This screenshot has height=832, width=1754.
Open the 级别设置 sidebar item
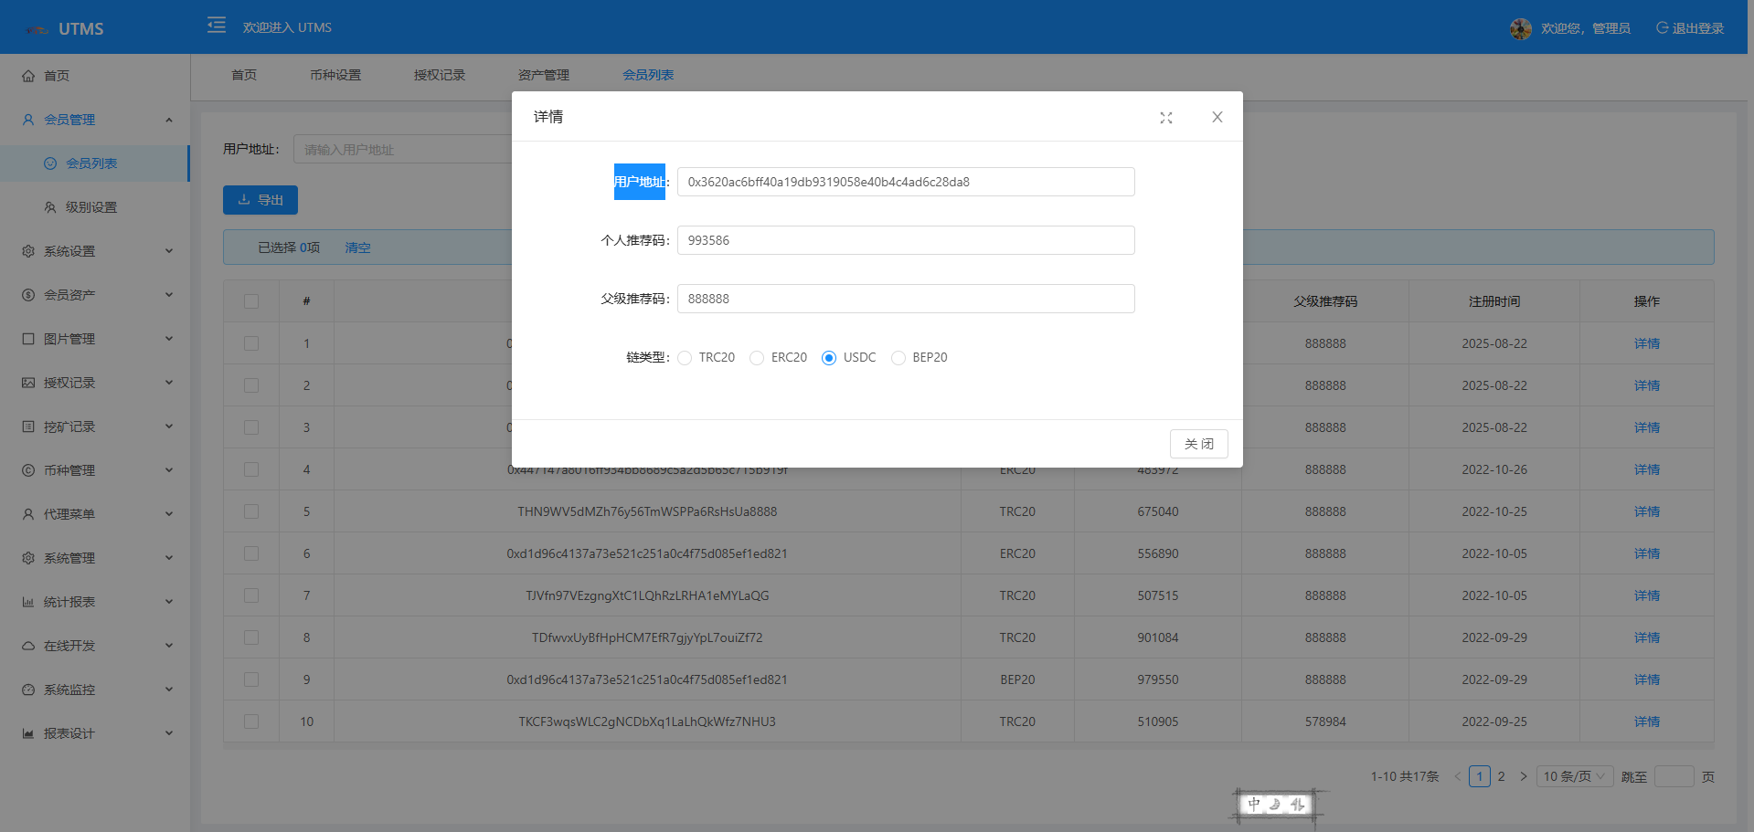[x=91, y=207]
